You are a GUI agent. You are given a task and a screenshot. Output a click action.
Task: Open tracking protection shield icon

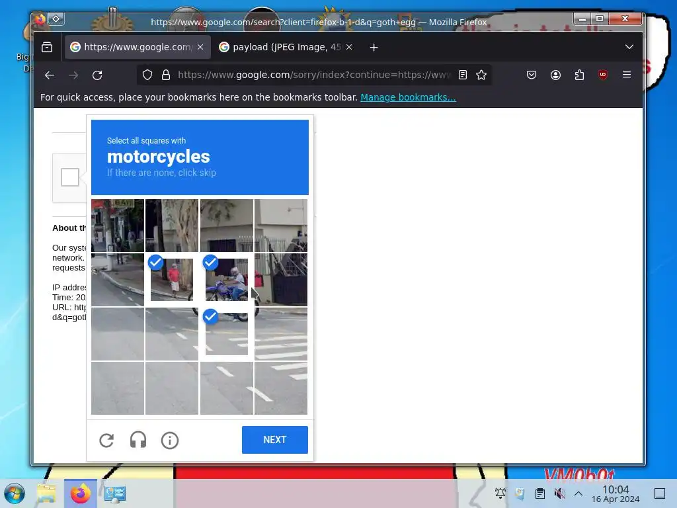[147, 75]
